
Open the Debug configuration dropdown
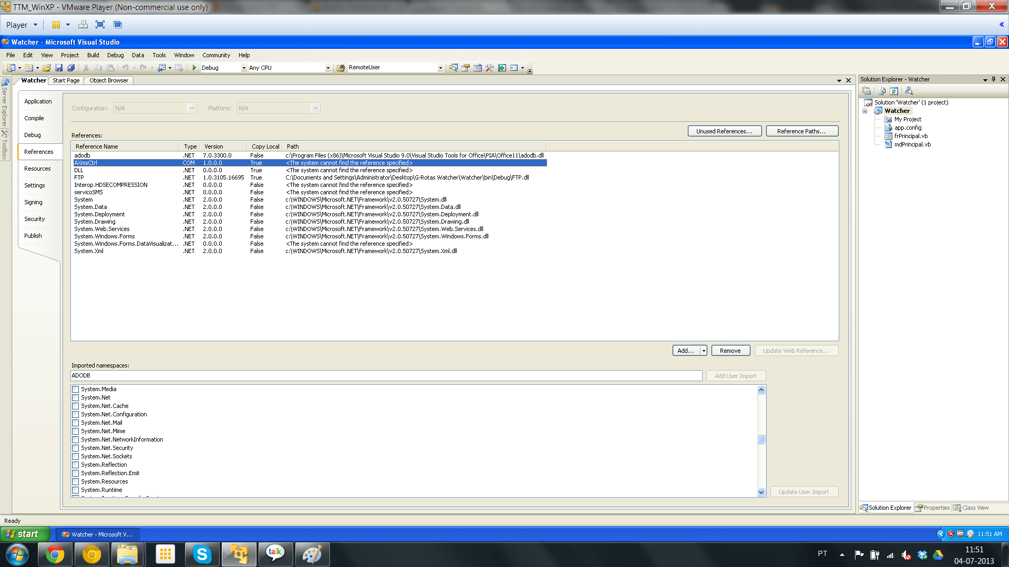click(244, 68)
